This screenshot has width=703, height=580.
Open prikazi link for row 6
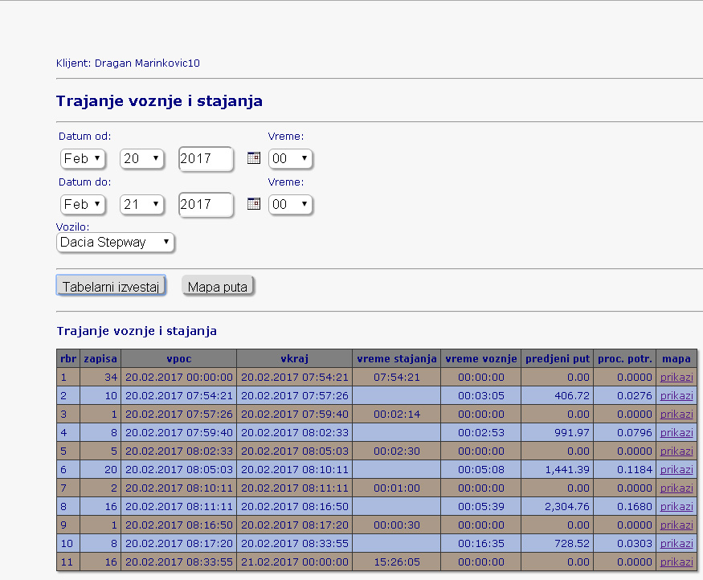coord(676,470)
